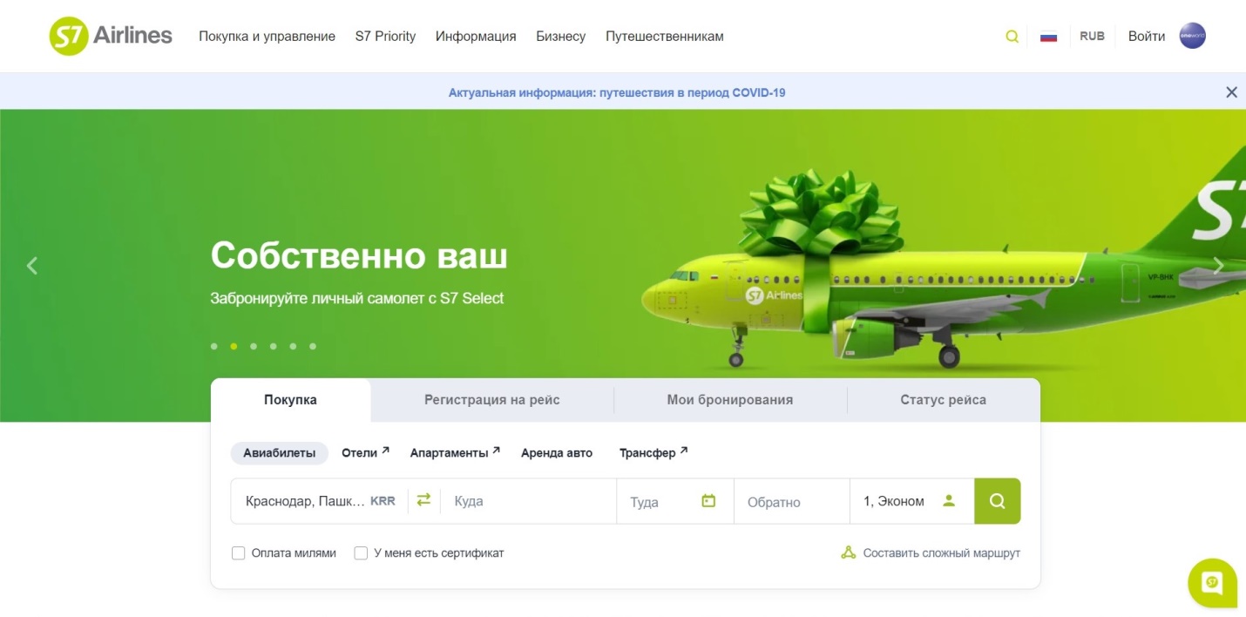
Task: Open the chat widget in the bottom corner
Action: 1210,583
